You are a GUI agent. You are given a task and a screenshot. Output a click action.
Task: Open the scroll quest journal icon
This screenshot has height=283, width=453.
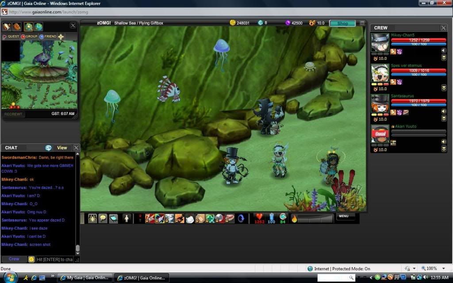[x=7, y=27]
